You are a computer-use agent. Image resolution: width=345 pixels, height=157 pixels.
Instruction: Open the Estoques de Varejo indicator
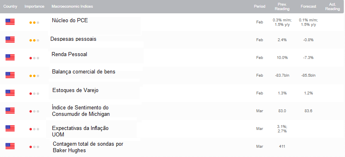[75, 90]
